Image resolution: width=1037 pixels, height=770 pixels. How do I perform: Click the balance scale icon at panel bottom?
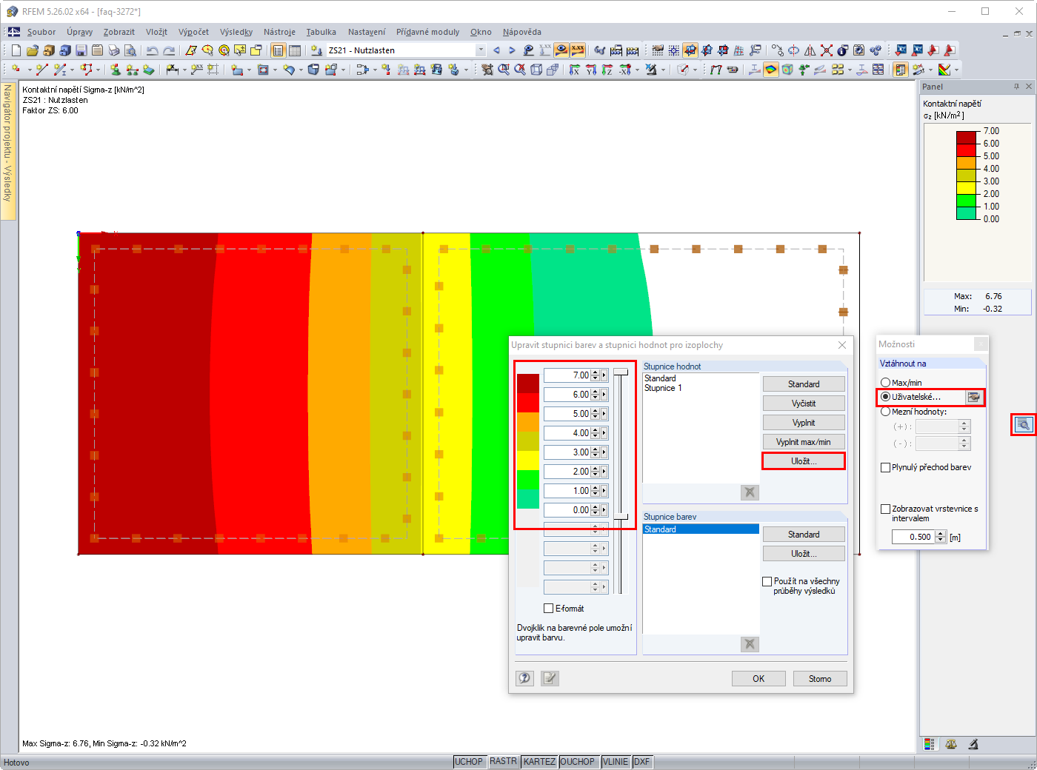(x=951, y=744)
